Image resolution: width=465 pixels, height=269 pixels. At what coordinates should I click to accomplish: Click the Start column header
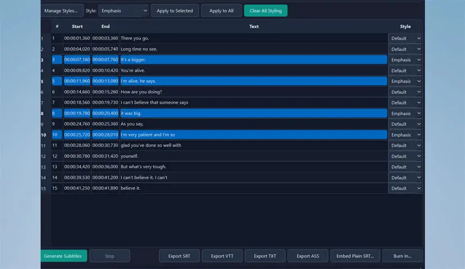click(x=77, y=26)
